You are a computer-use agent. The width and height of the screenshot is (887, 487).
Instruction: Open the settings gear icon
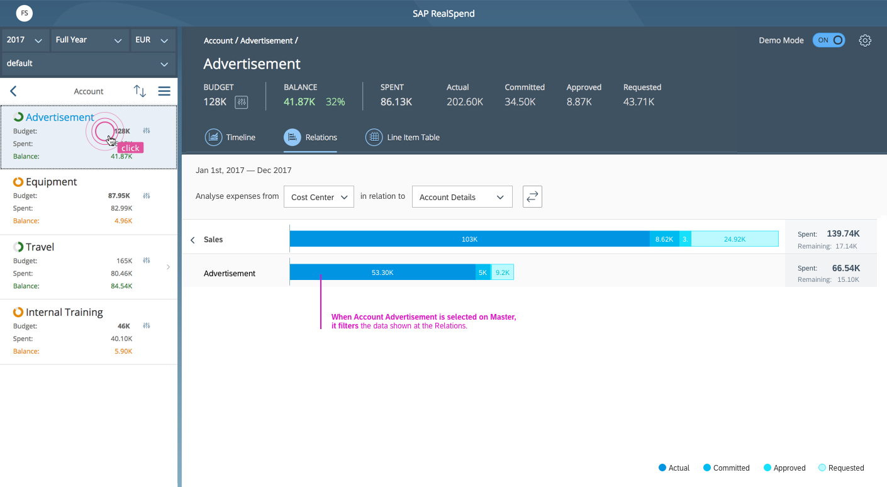point(865,40)
